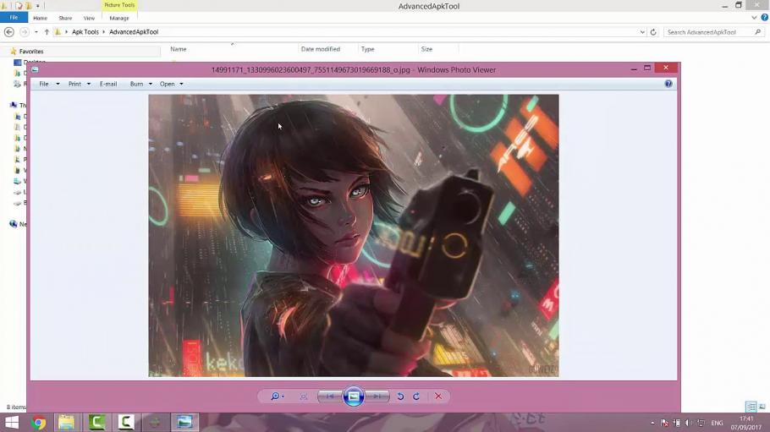Show hidden tray icons arrow
This screenshot has width=770, height=432.
click(x=652, y=423)
